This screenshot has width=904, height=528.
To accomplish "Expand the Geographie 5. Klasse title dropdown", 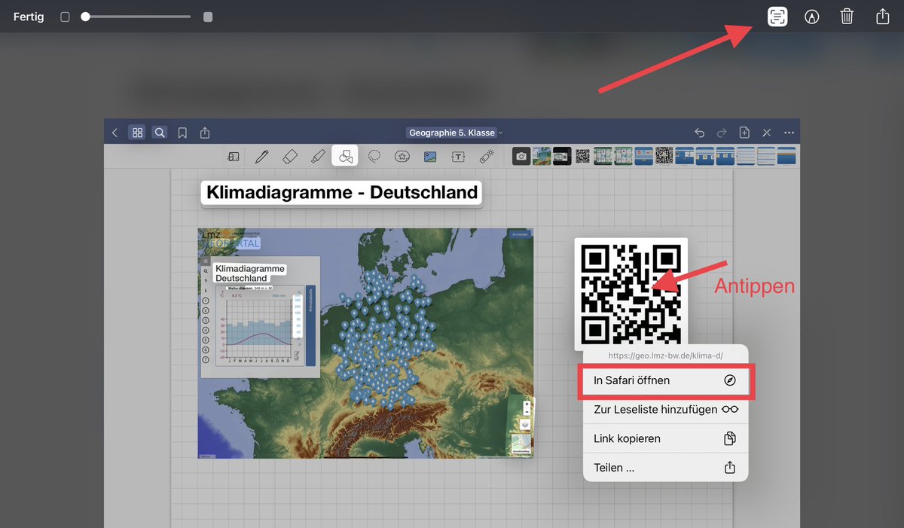I will (x=455, y=133).
